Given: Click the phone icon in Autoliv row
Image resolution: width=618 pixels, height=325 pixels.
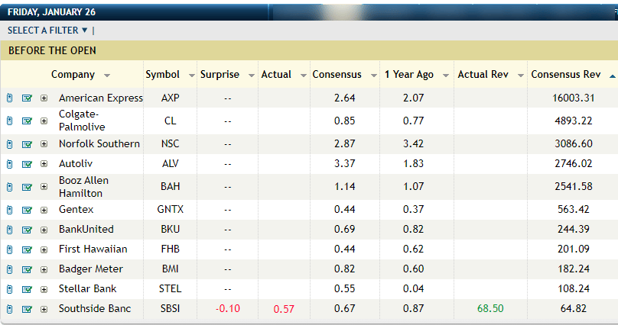Looking at the screenshot, I should (9, 164).
